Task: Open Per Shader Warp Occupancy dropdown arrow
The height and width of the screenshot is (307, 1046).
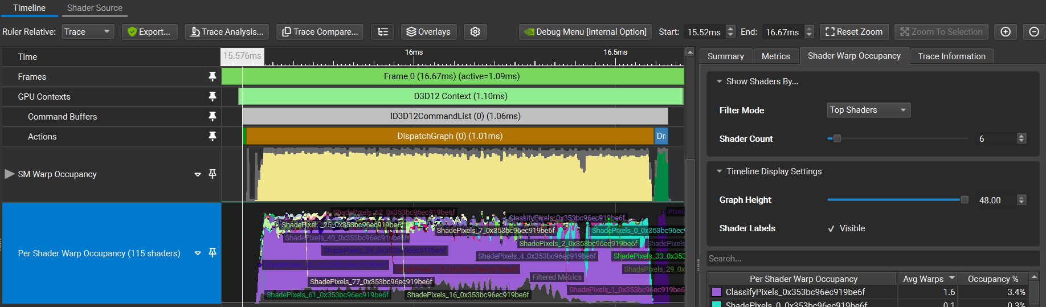Action: point(198,253)
